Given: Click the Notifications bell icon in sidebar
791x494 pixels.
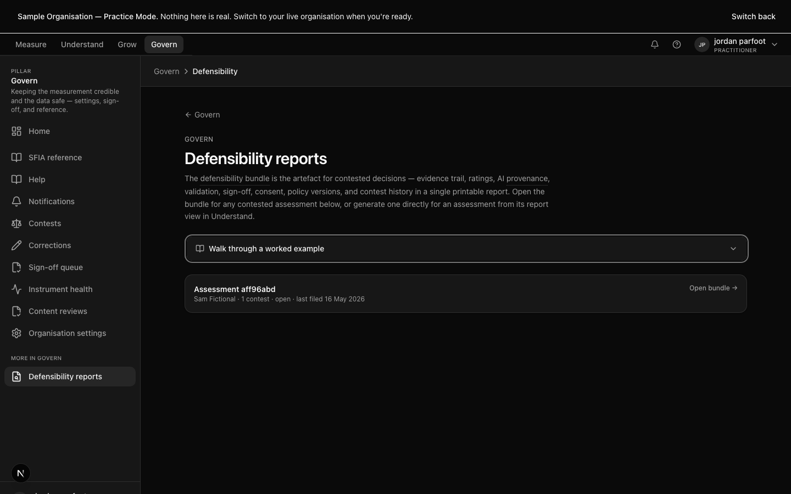Looking at the screenshot, I should 16,201.
